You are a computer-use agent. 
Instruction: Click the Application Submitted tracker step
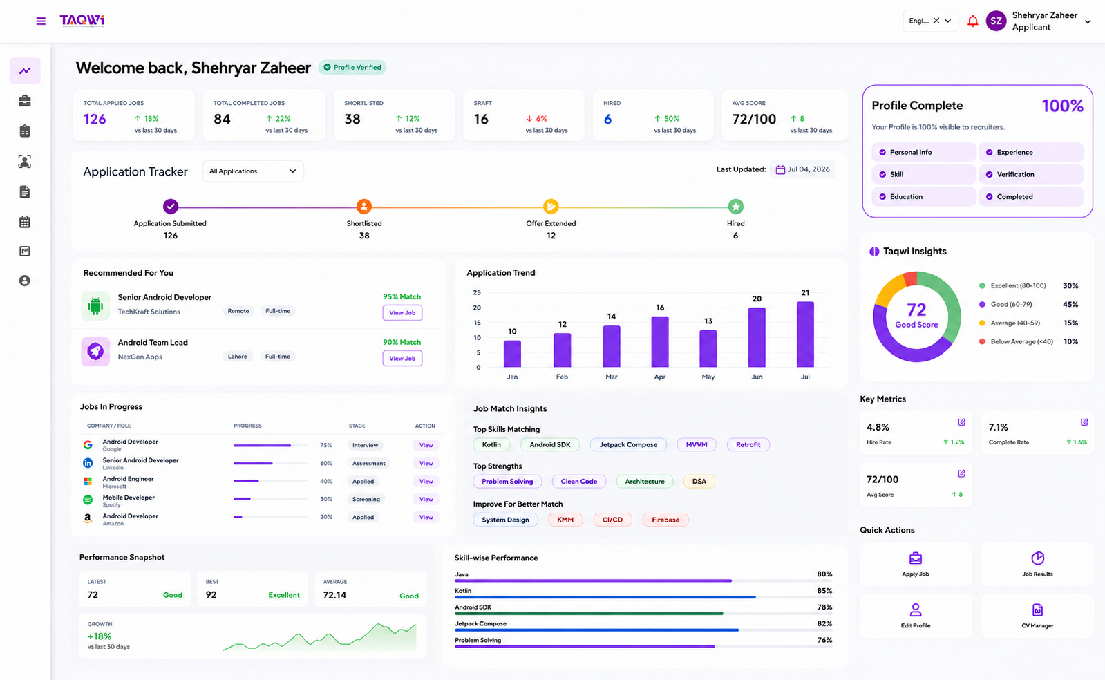click(x=171, y=206)
